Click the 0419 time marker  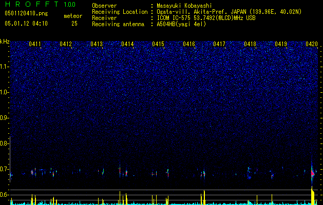tap(281, 44)
